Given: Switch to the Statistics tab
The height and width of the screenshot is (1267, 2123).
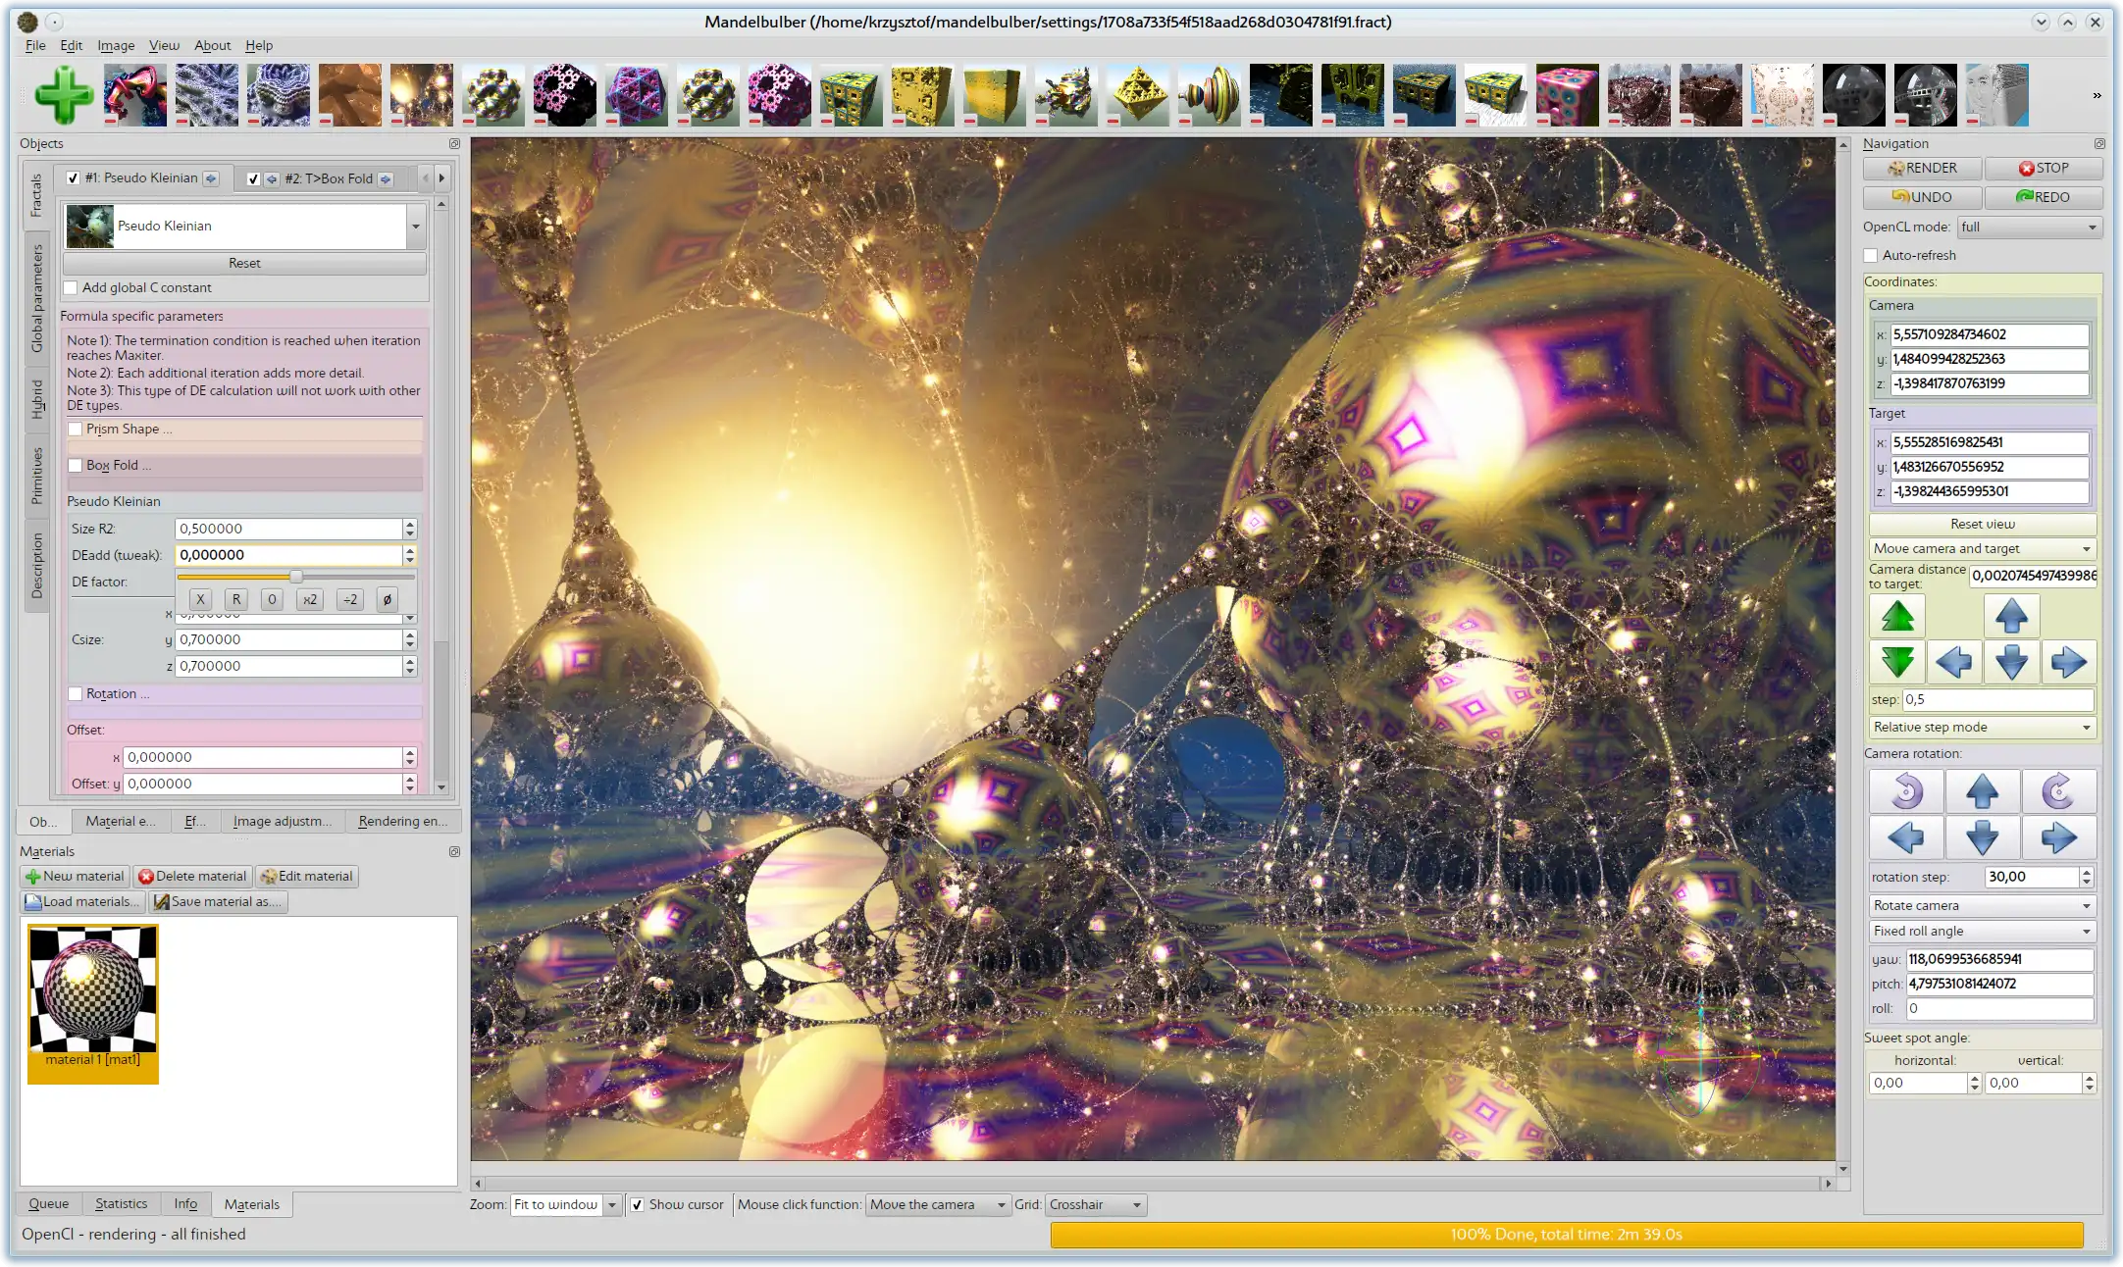Looking at the screenshot, I should (120, 1202).
